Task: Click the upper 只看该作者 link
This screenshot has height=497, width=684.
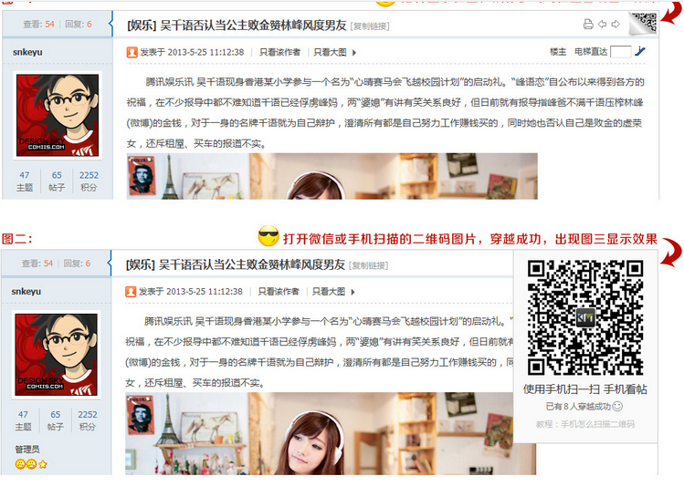Action: (x=279, y=52)
